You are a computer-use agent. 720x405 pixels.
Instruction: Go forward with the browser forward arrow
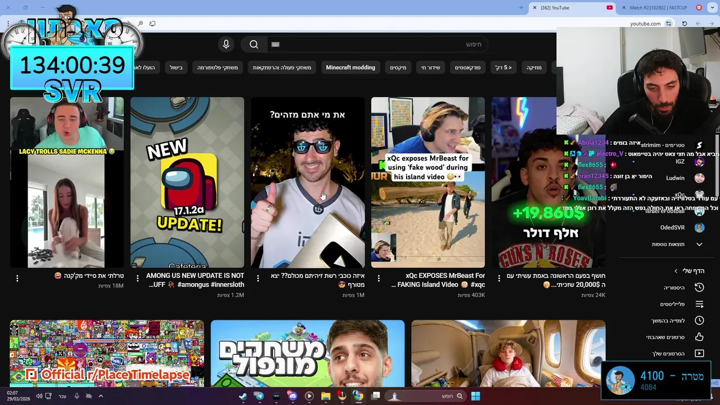tap(698, 24)
